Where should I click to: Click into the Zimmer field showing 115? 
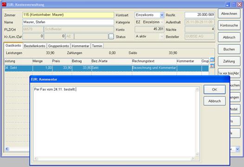[68, 15]
